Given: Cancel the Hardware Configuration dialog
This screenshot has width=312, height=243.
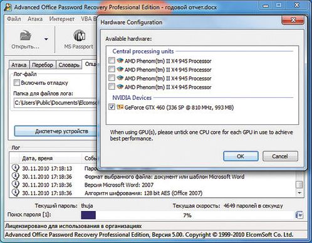Looking at the screenshot, I should point(280,156).
